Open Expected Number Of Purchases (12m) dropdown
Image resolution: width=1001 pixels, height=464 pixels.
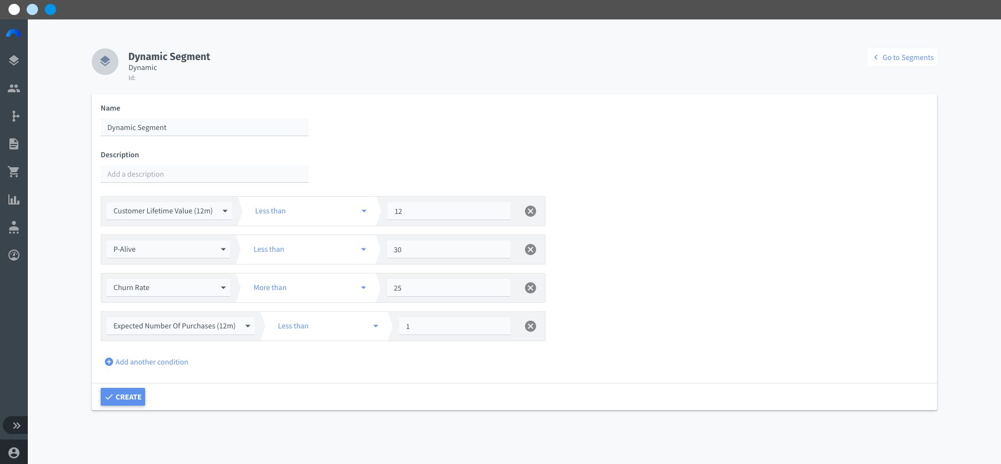181,326
